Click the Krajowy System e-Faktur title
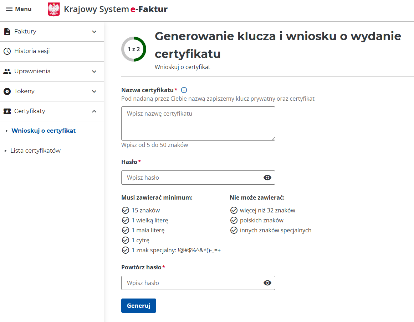 [116, 9]
